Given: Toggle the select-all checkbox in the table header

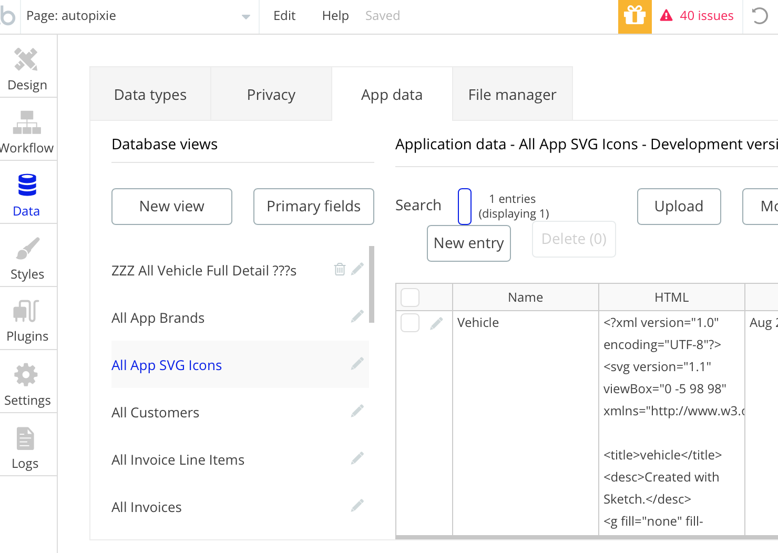Looking at the screenshot, I should [x=410, y=298].
